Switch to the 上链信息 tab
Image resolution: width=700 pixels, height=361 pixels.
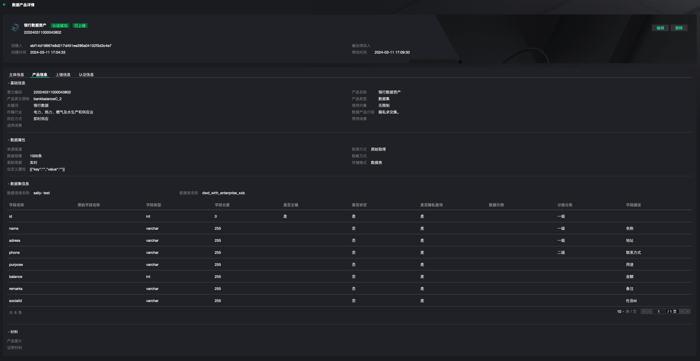pyautogui.click(x=63, y=75)
